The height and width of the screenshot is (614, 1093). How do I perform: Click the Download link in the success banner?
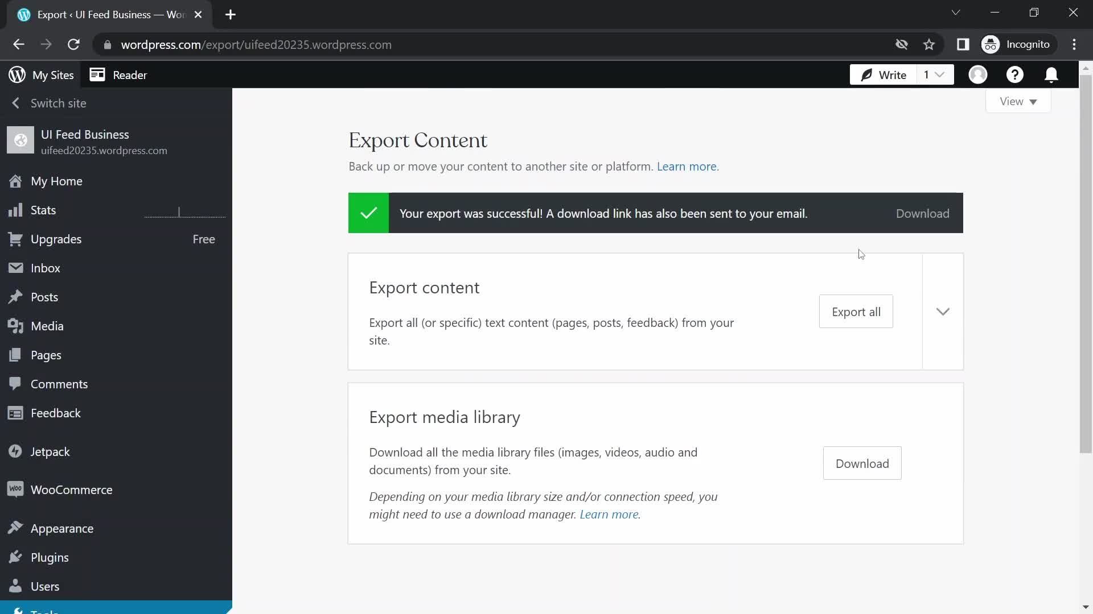922,213
